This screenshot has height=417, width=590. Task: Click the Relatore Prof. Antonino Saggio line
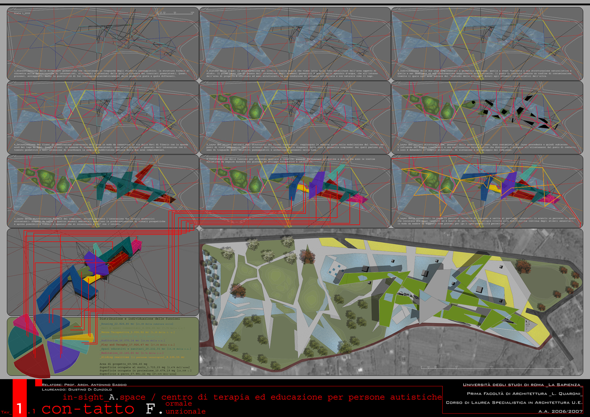[84, 385]
